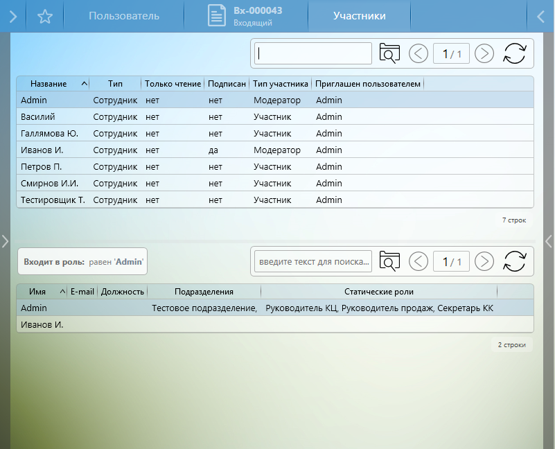The height and width of the screenshot is (449, 555).
Task: Click the 'Входит в роль' filter button
Action: point(82,262)
